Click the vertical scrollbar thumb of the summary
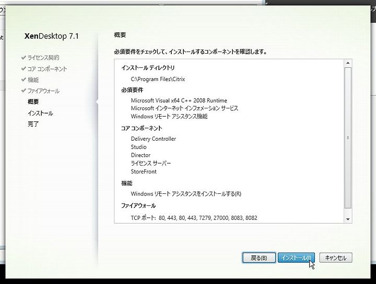This screenshot has width=376, height=284. click(x=348, y=138)
